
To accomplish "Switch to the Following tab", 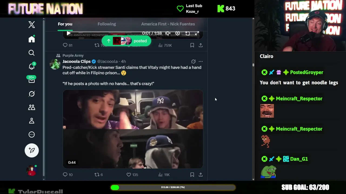I will tap(107, 24).
